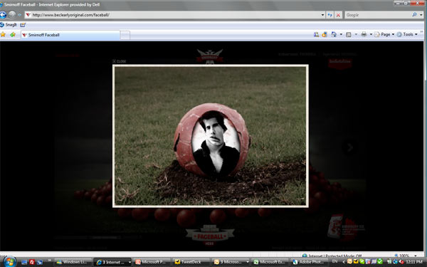Click the orange and blue toolbar icon
This screenshot has width=427, height=267.
[325, 34]
